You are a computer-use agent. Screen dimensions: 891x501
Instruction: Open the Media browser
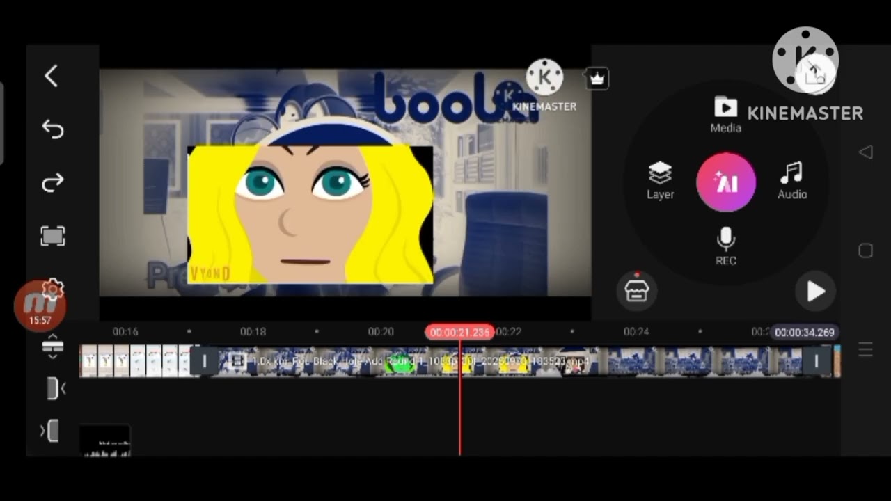pos(725,115)
